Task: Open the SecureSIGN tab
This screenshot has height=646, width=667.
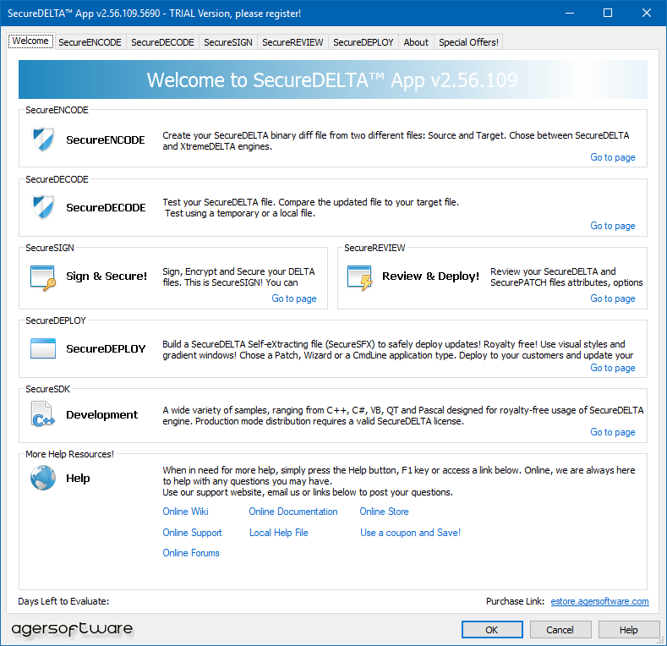Action: pos(228,42)
